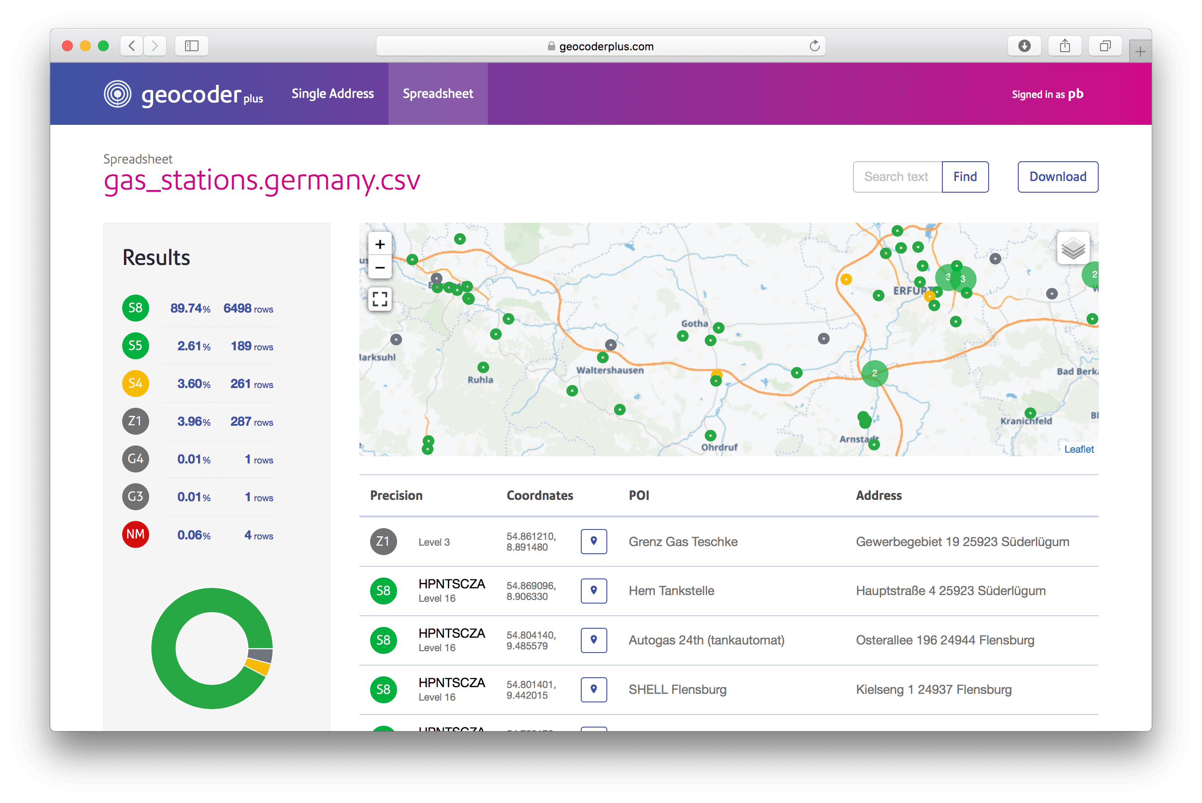The image size is (1202, 803).
Task: Zoom in on the map
Action: point(380,244)
